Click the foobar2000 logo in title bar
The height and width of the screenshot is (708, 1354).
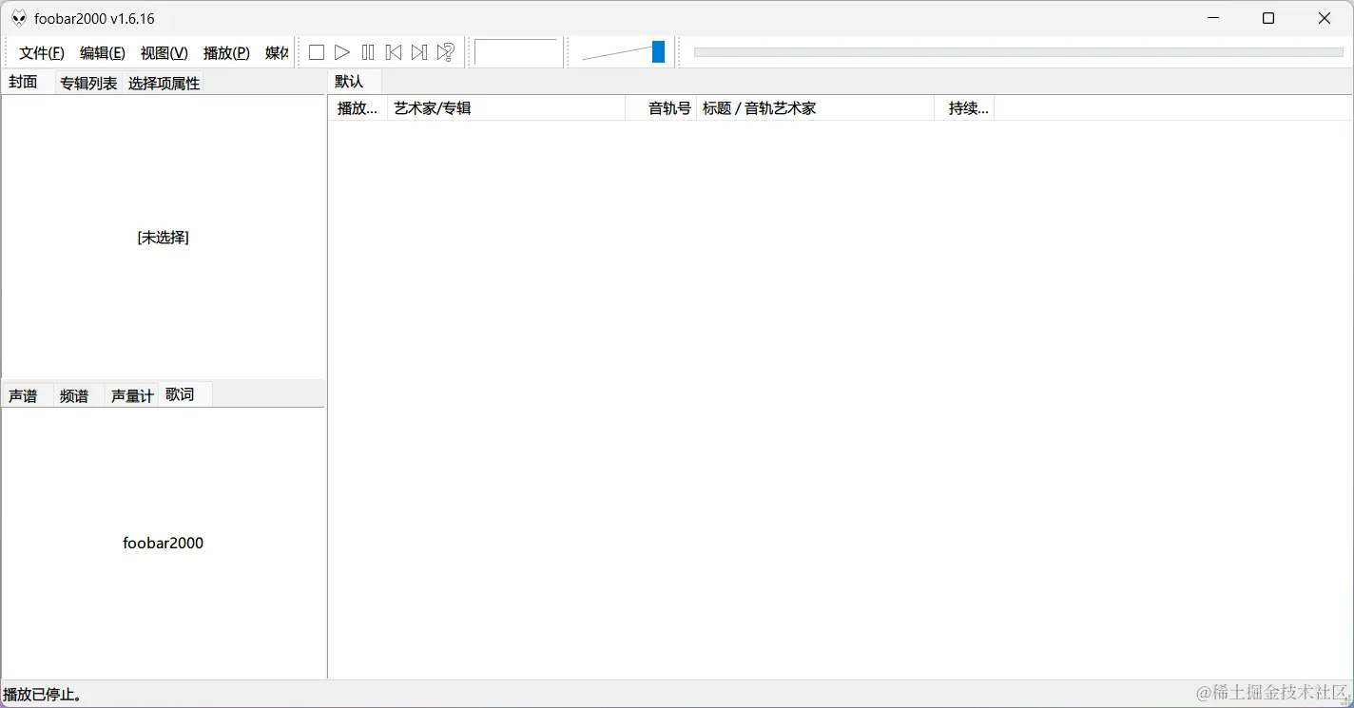click(17, 17)
